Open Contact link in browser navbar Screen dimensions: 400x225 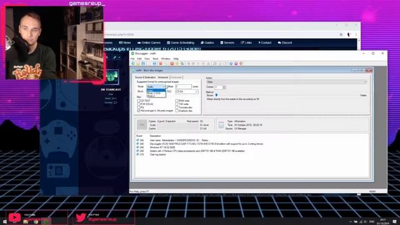coord(265,42)
